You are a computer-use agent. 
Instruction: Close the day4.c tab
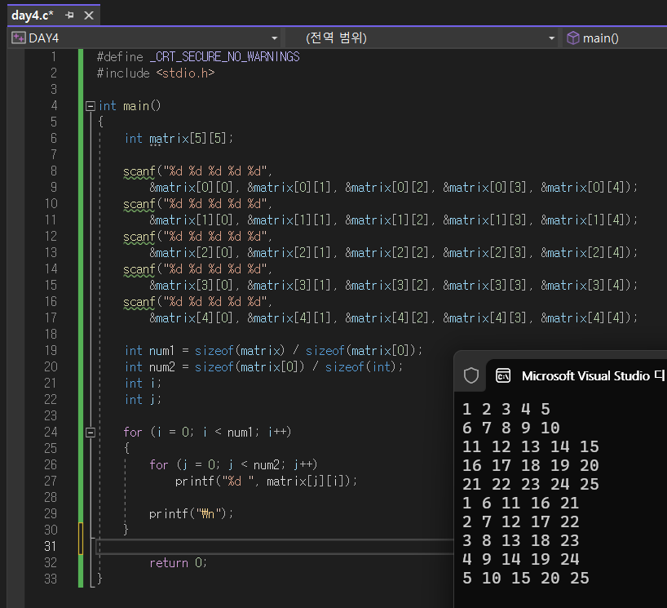click(x=89, y=16)
